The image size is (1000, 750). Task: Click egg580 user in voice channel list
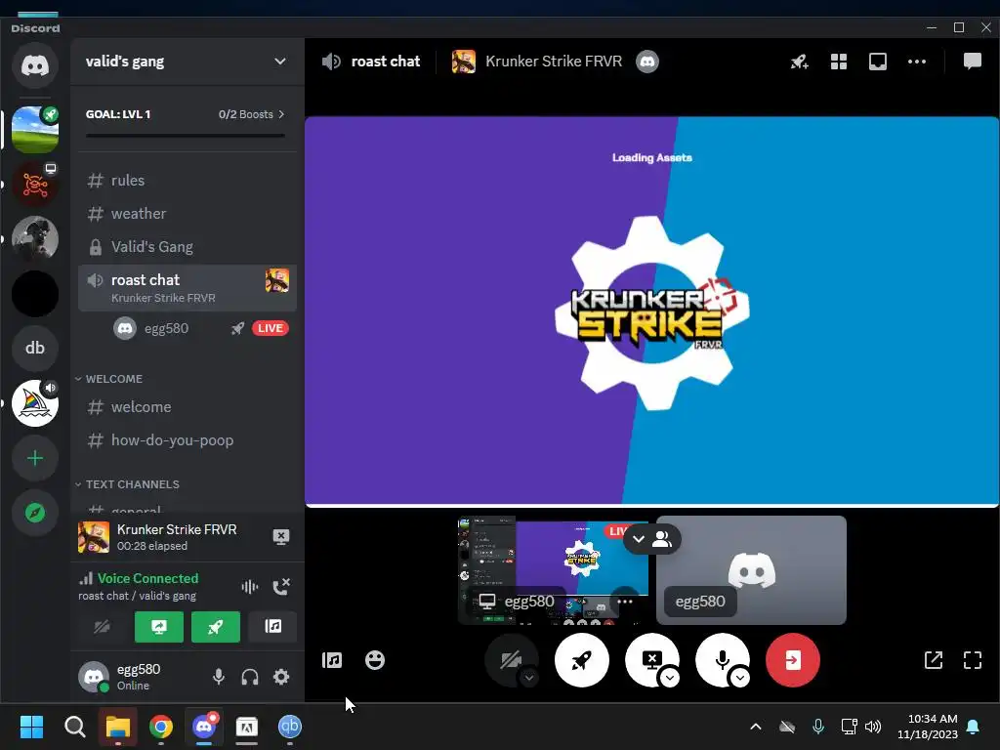[x=166, y=328]
